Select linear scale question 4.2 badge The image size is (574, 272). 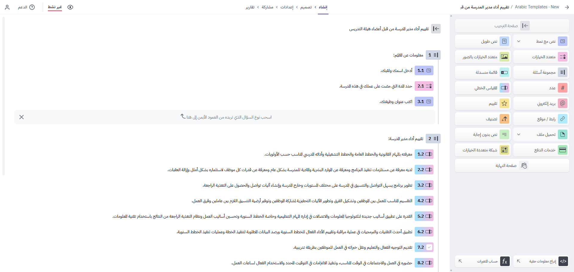point(424,201)
